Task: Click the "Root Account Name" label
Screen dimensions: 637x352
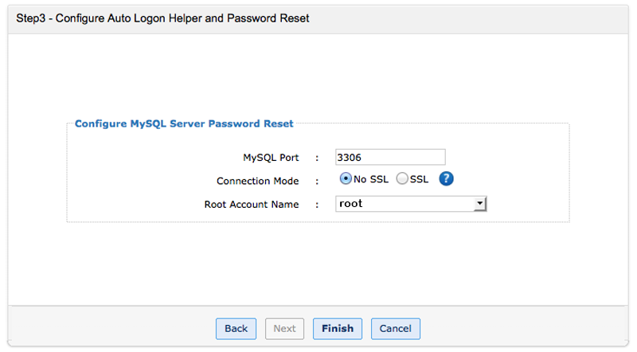Action: (x=252, y=205)
